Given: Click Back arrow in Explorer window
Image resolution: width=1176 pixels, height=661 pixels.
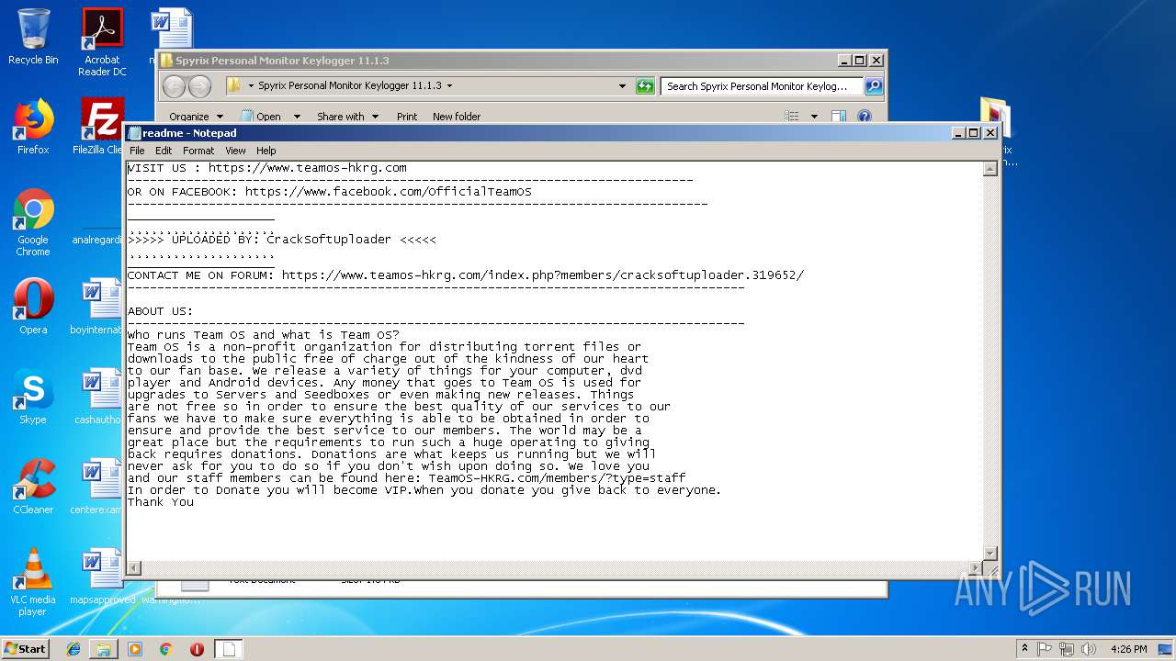Looking at the screenshot, I should click(174, 86).
